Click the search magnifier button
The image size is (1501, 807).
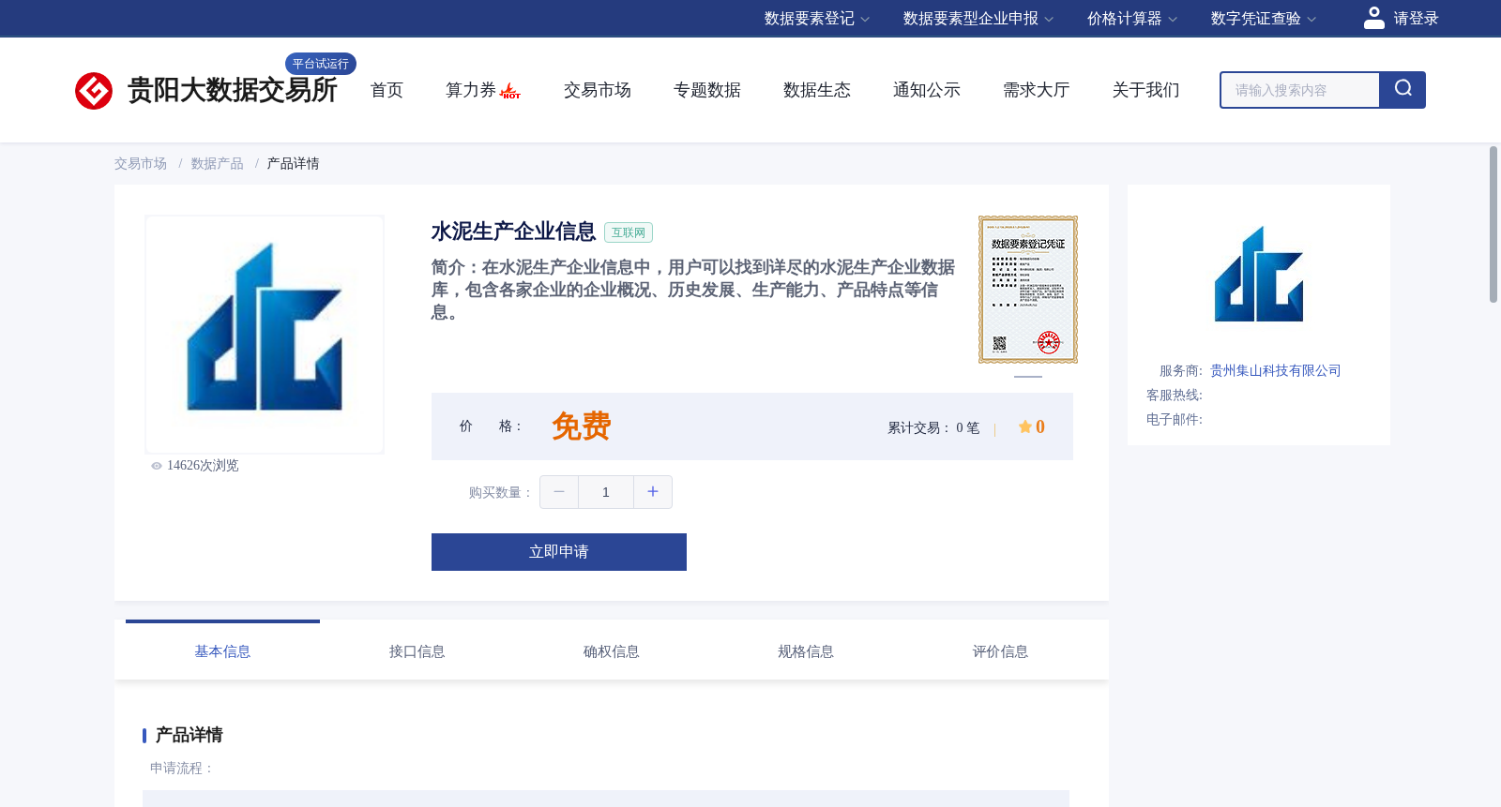(1402, 90)
